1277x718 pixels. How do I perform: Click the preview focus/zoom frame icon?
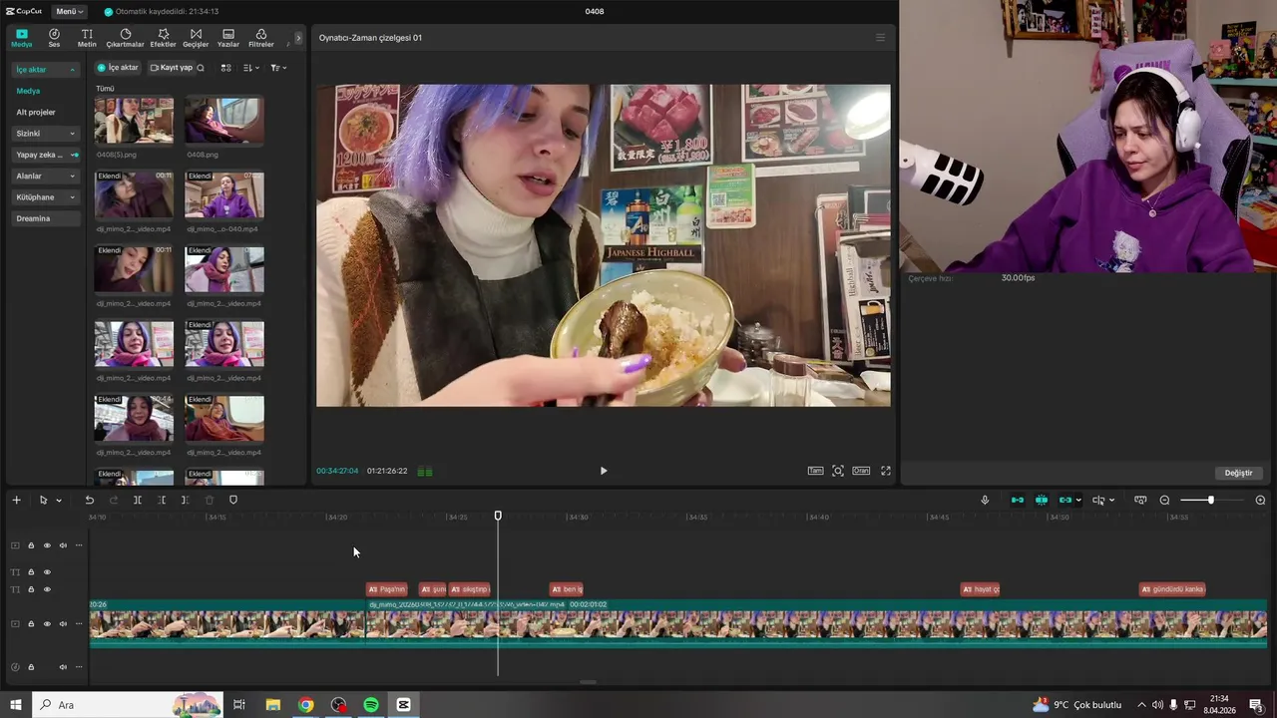click(838, 471)
